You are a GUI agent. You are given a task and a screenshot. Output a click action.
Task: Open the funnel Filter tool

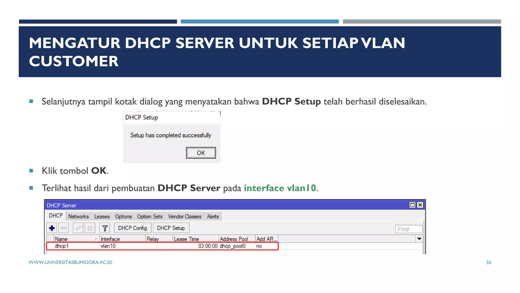point(105,228)
